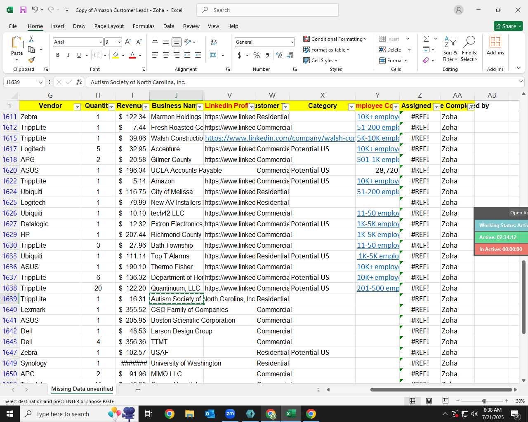
Task: Click the Save icon in title bar
Action: point(23,10)
